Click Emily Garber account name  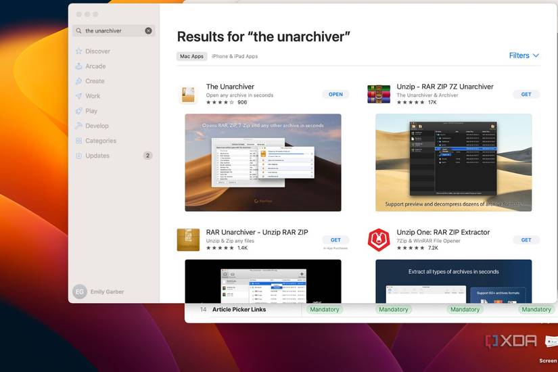107,292
